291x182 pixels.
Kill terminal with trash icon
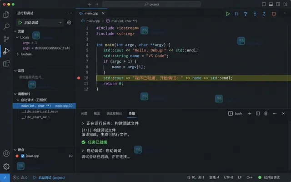point(266,113)
